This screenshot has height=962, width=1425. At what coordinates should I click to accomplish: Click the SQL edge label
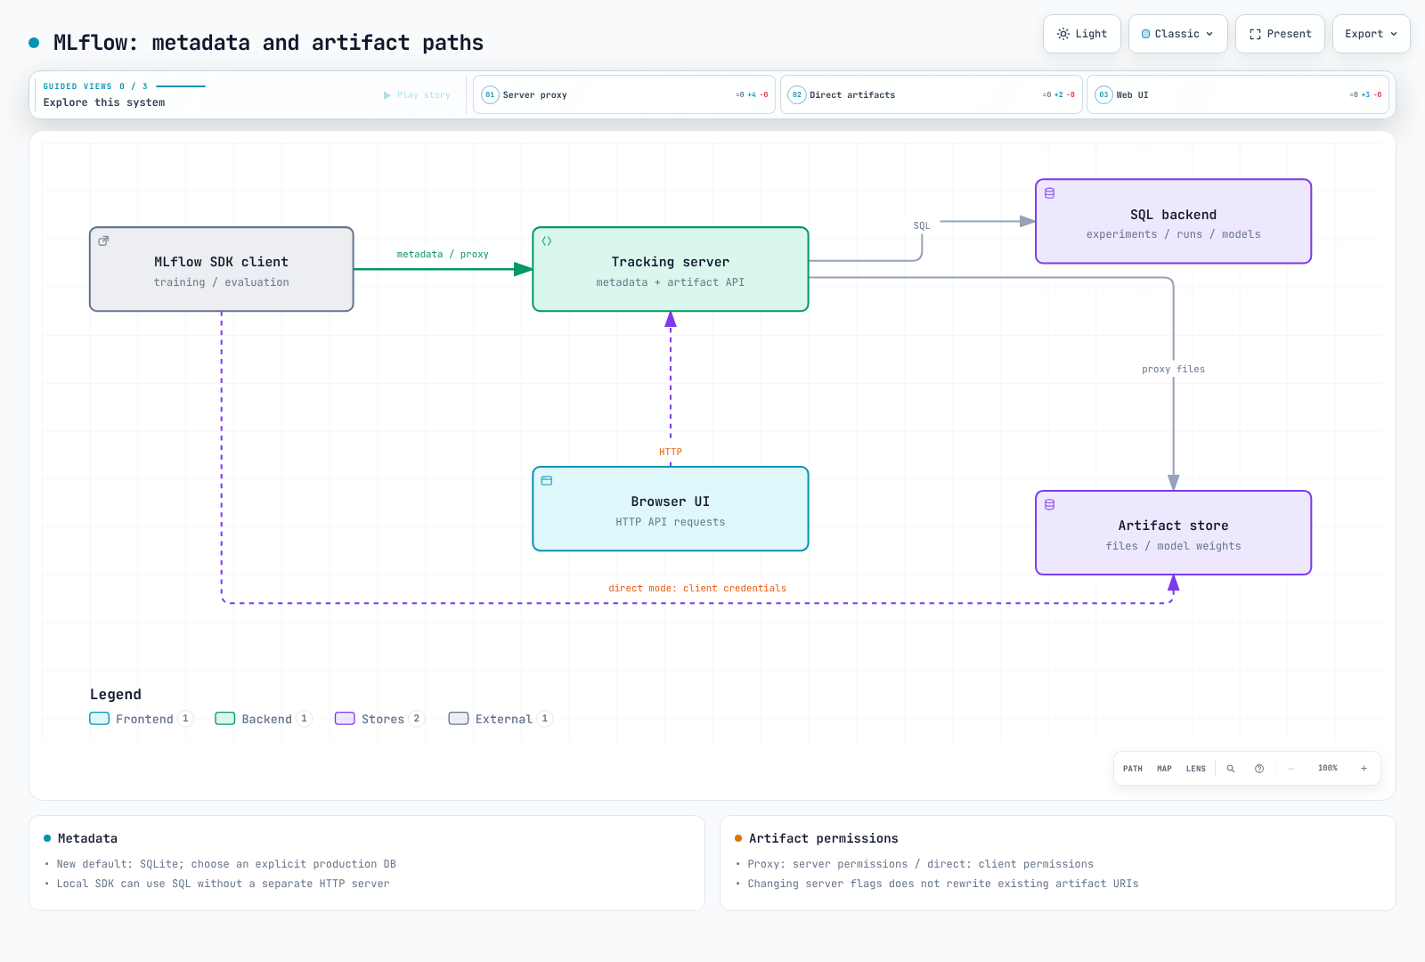[922, 226]
